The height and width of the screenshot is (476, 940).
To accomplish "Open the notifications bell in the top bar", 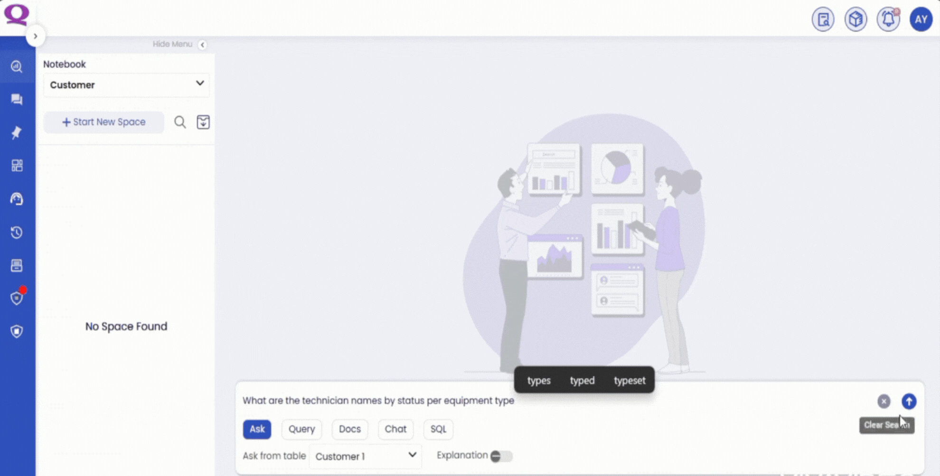I will click(887, 19).
